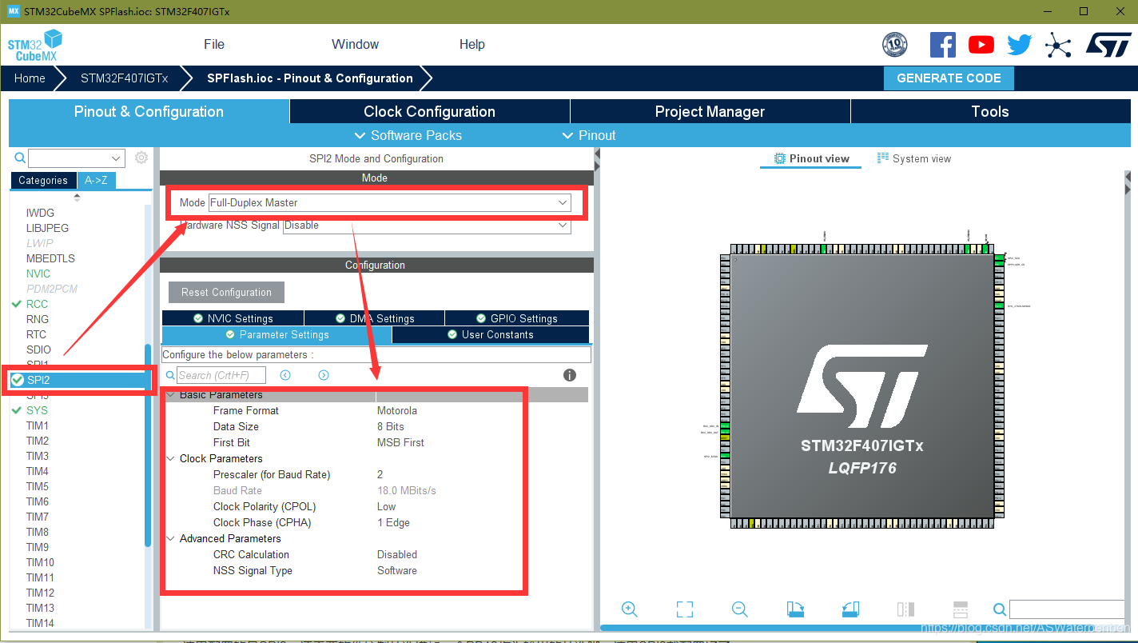Viewport: 1138px width, 643px height.
Task: Click the peripheral list vertical scrollbar
Action: tap(148, 445)
